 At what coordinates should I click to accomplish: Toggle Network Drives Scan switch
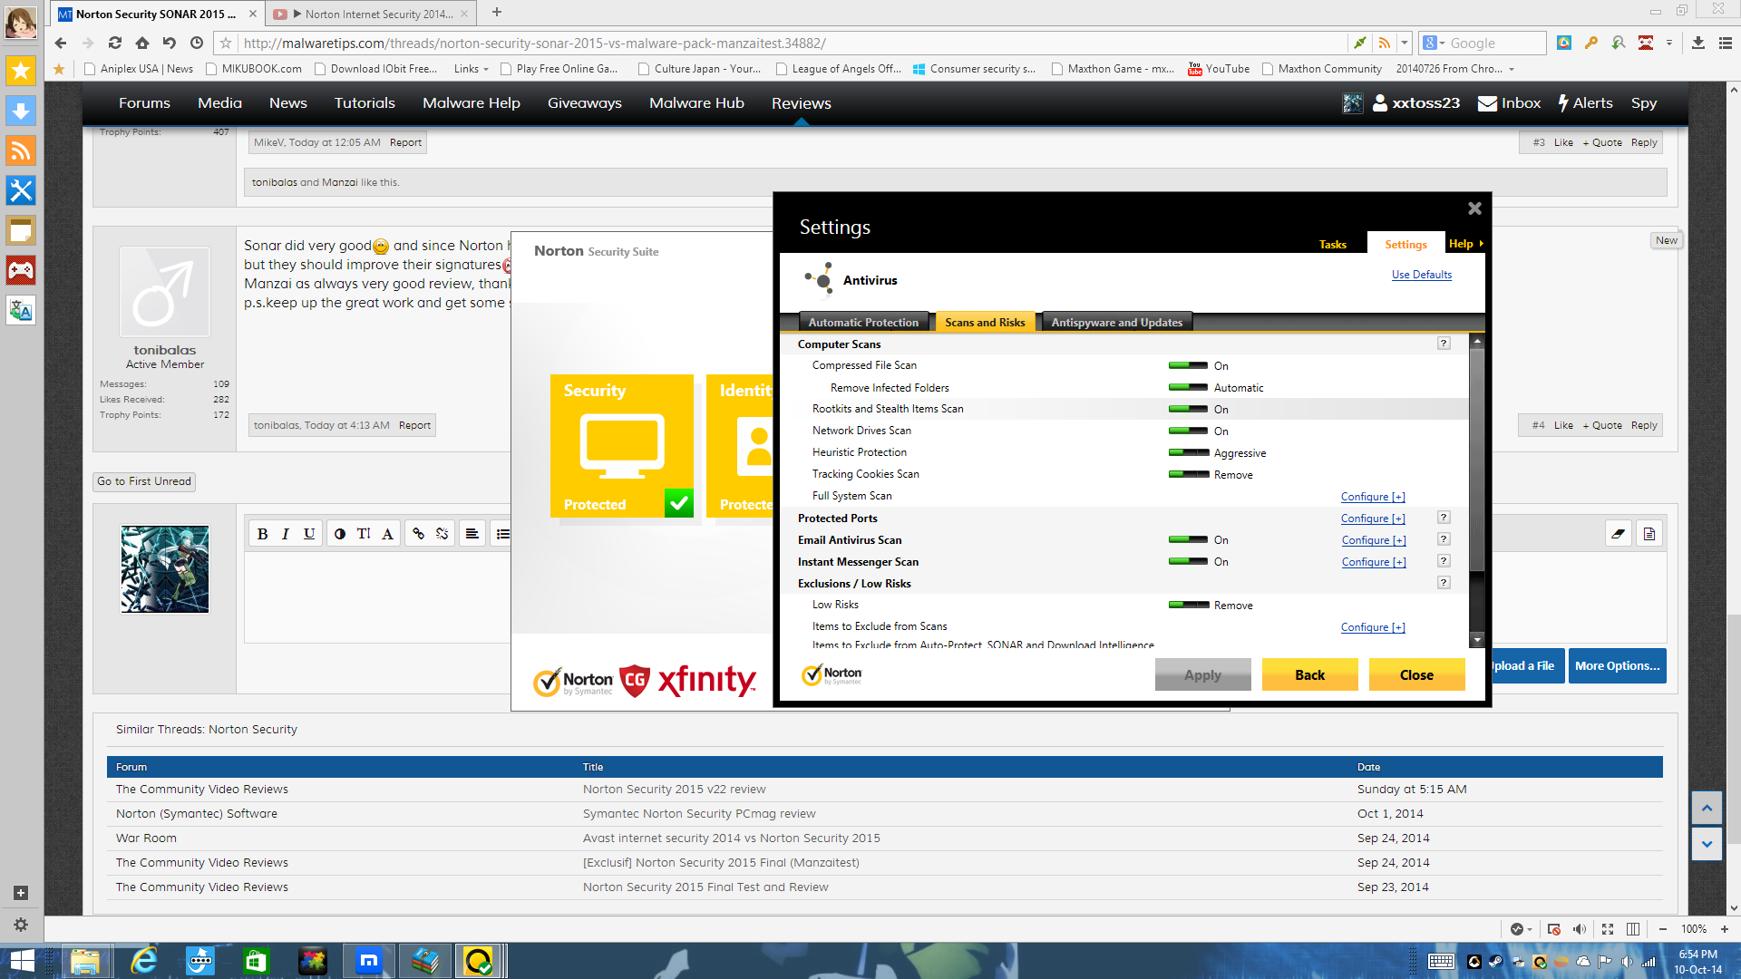point(1188,431)
